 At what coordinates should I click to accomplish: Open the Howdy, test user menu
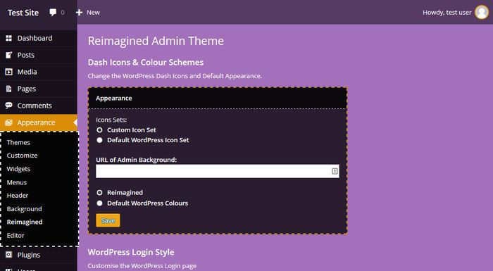(447, 13)
